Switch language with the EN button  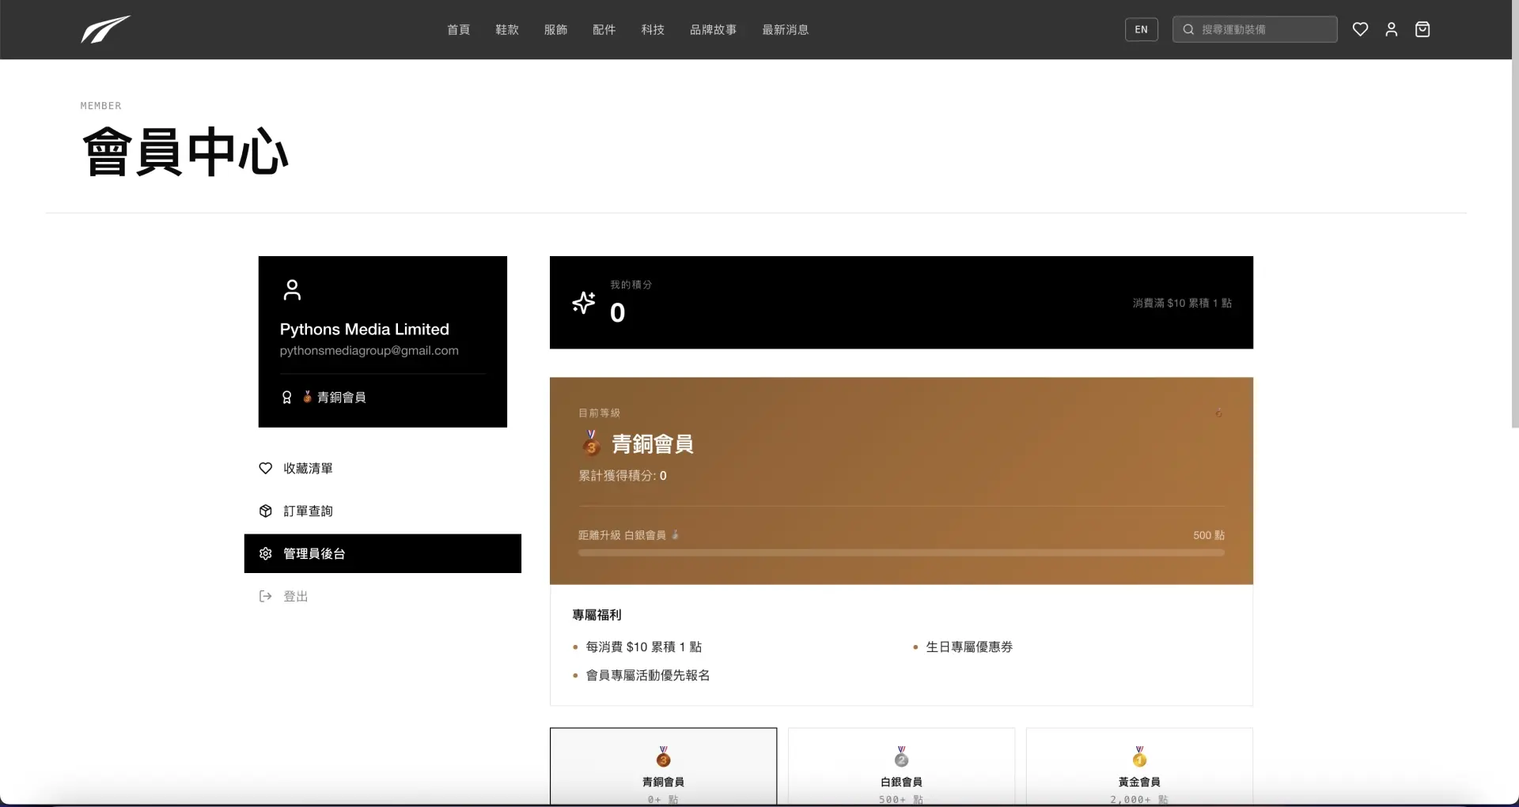click(1141, 29)
